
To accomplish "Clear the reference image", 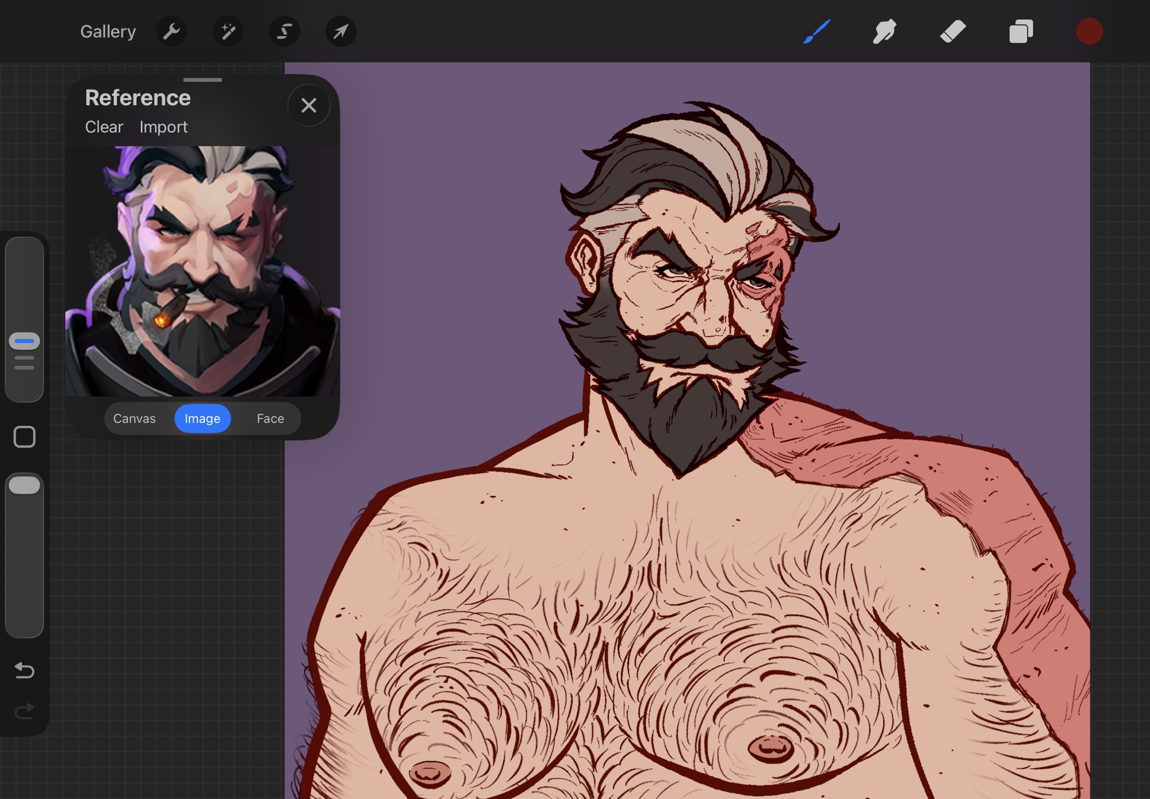I will 104,127.
